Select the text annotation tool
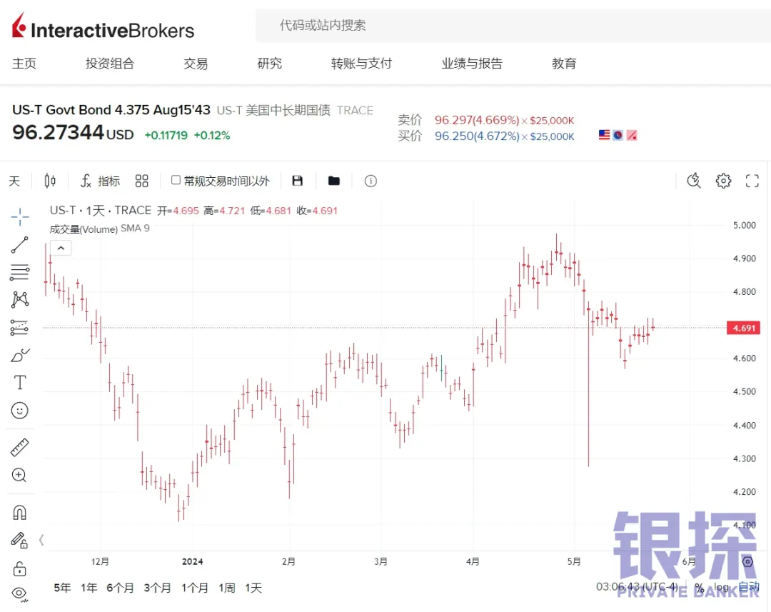The height and width of the screenshot is (612, 771). [x=20, y=382]
